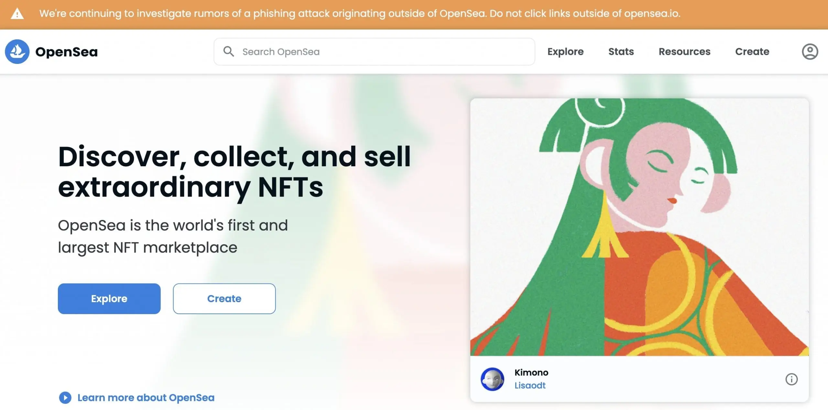The height and width of the screenshot is (410, 828).
Task: Click the outlined Create button
Action: click(x=224, y=299)
